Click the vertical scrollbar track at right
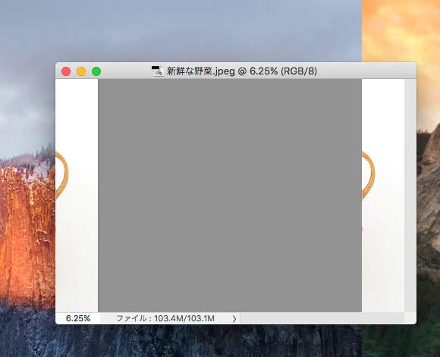 pos(410,195)
